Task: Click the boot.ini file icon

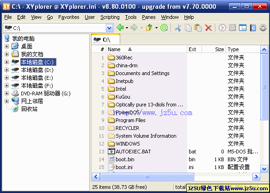Action: coord(111,167)
